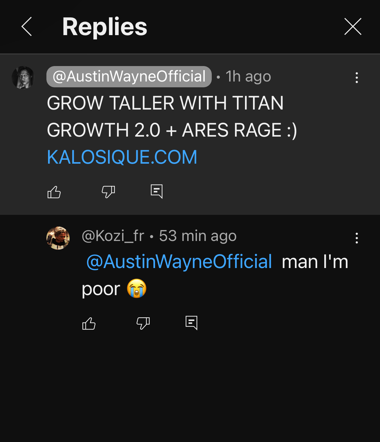Screen dimensions: 380x442
Task: Open the KALOSIQUE.COM link
Action: [122, 157]
